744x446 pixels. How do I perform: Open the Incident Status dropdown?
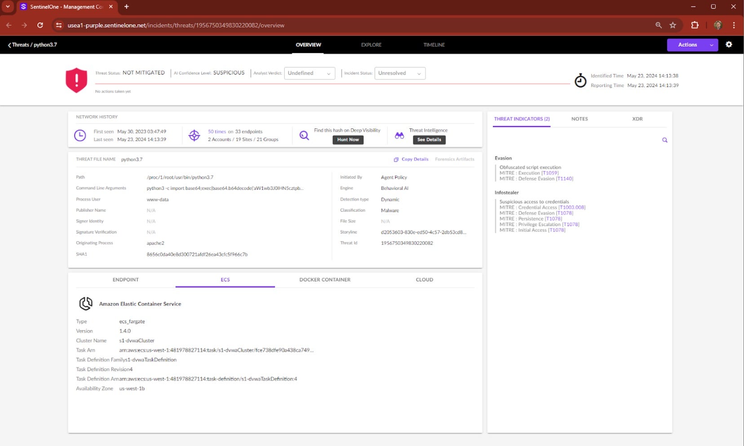(x=399, y=73)
